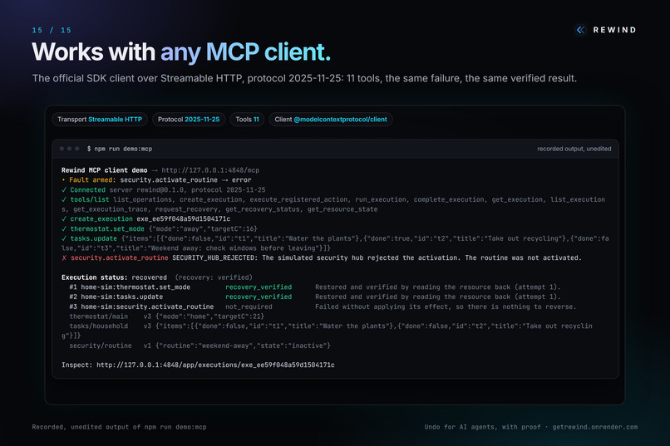Click the '$ npm run demo:mcp' command

tap(120, 149)
